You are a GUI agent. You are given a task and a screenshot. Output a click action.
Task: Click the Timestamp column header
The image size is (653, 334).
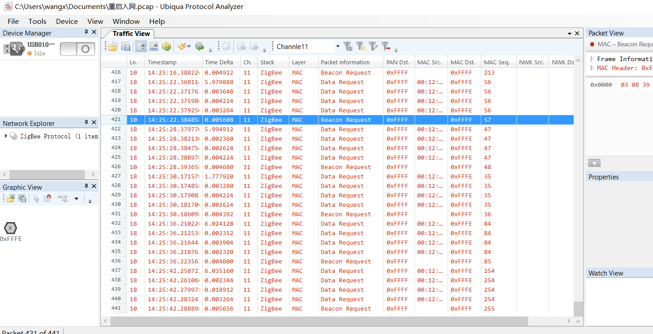pos(174,62)
